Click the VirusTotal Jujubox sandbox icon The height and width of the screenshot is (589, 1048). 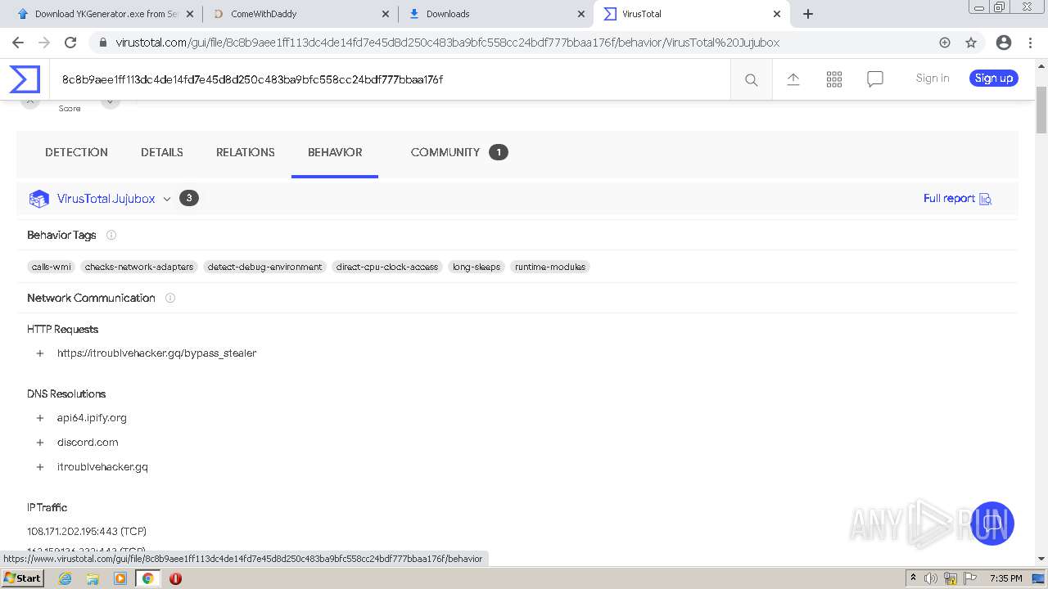(38, 199)
